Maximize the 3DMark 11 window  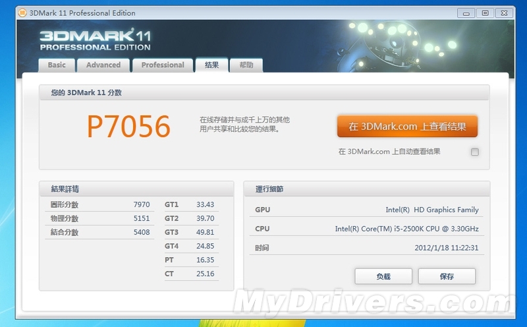[x=485, y=13]
